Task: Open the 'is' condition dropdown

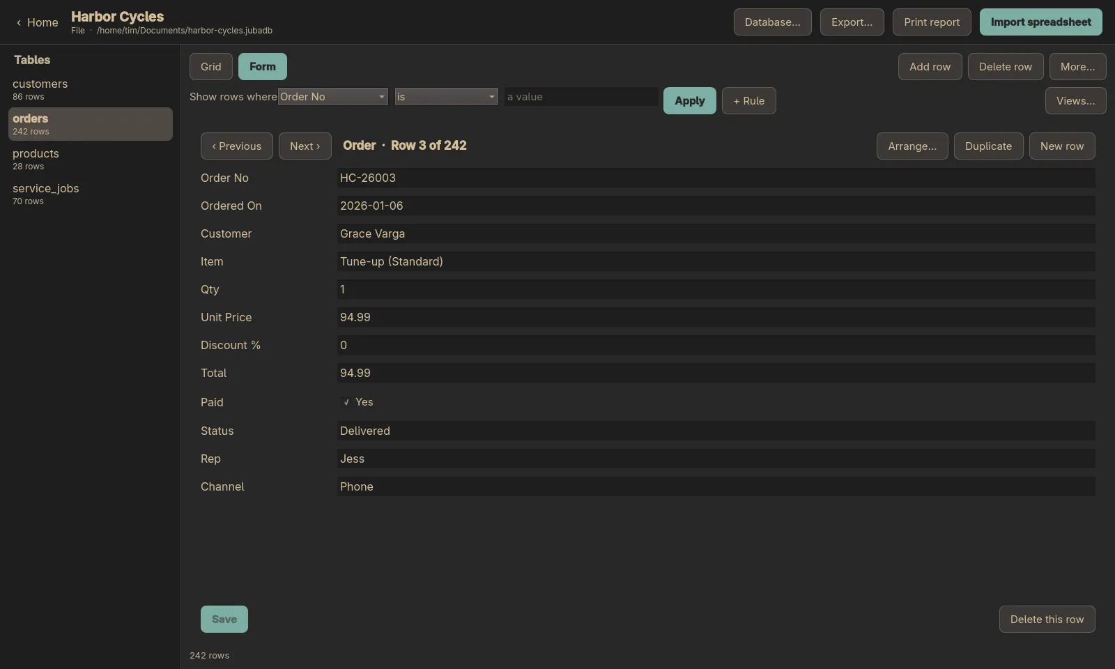Action: click(447, 97)
